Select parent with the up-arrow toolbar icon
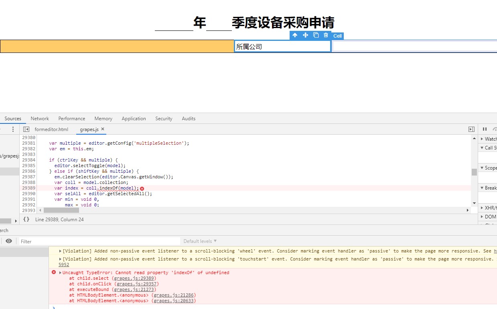This screenshot has height=309, width=497. pyautogui.click(x=295, y=35)
